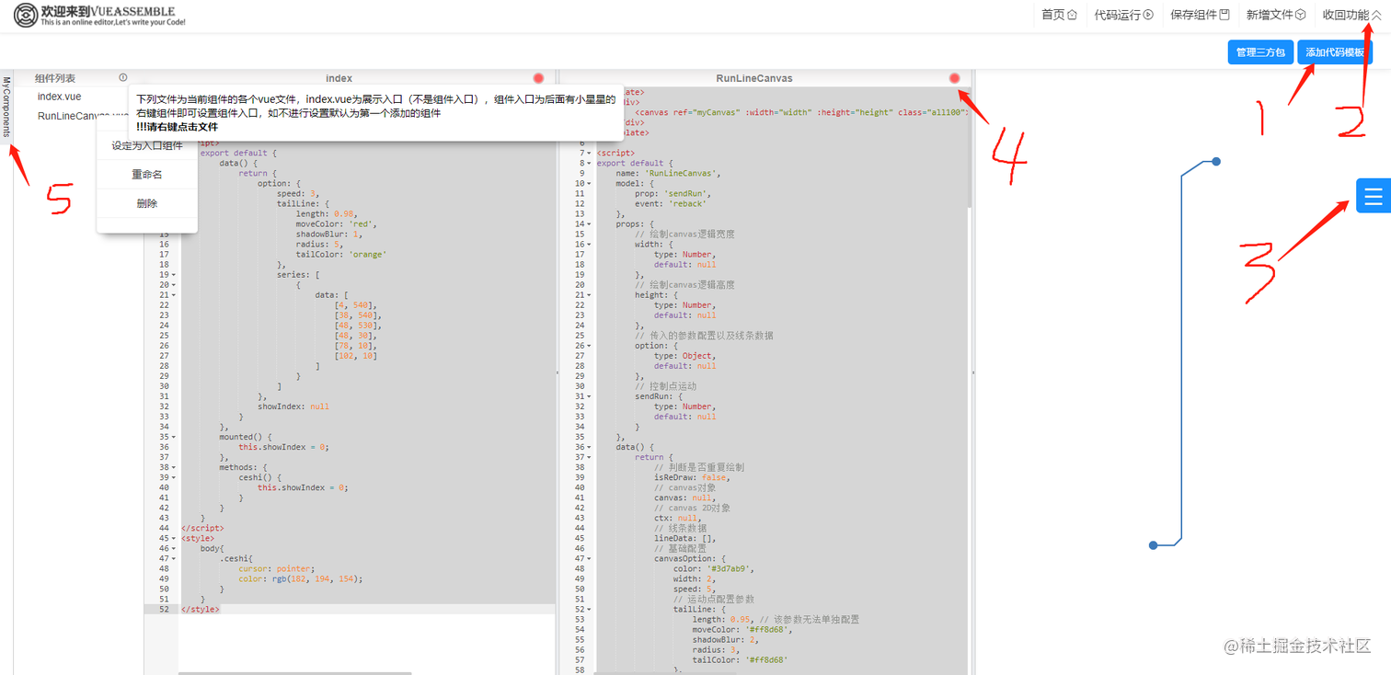Click isReDraw: false line in RunLineCanvas
1391x675 pixels.
(x=693, y=477)
